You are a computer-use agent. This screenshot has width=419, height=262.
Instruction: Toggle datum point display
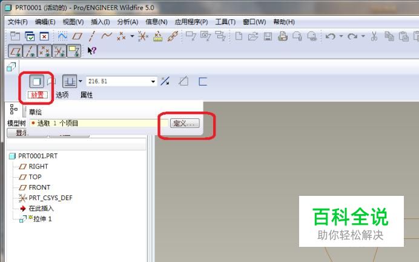click(44, 51)
